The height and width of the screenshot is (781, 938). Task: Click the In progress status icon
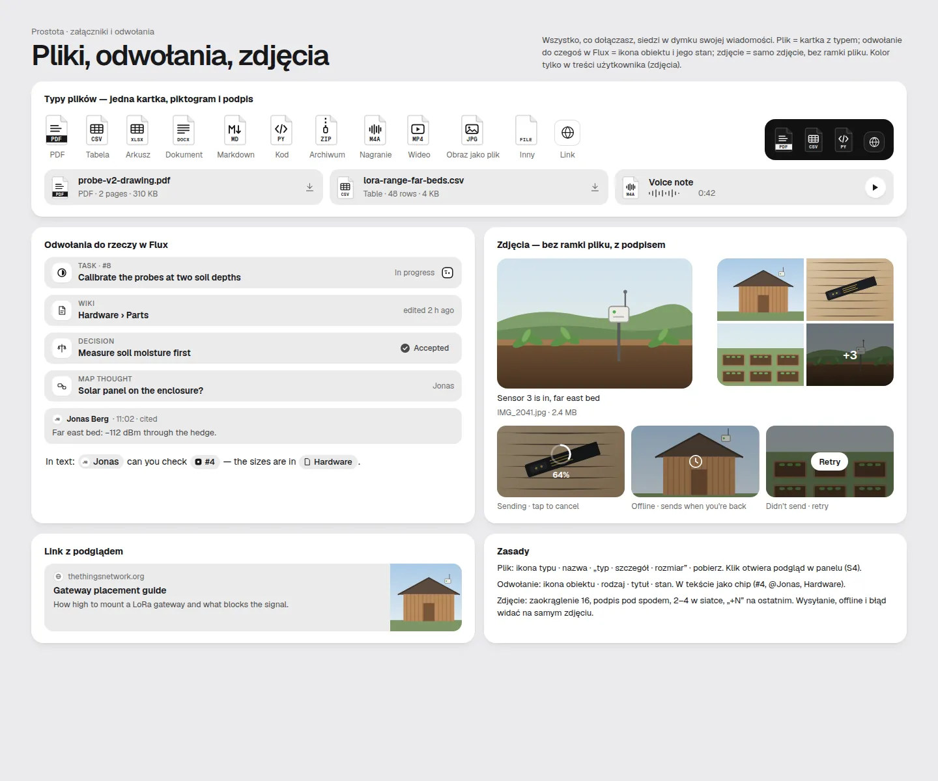448,273
